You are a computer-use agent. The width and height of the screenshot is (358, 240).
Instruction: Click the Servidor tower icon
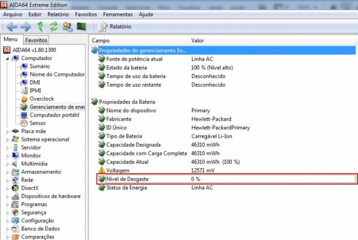15,147
